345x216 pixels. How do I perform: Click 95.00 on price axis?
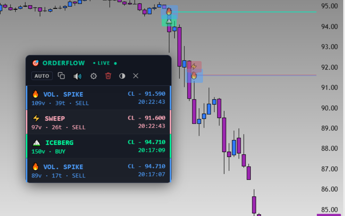(330, 6)
